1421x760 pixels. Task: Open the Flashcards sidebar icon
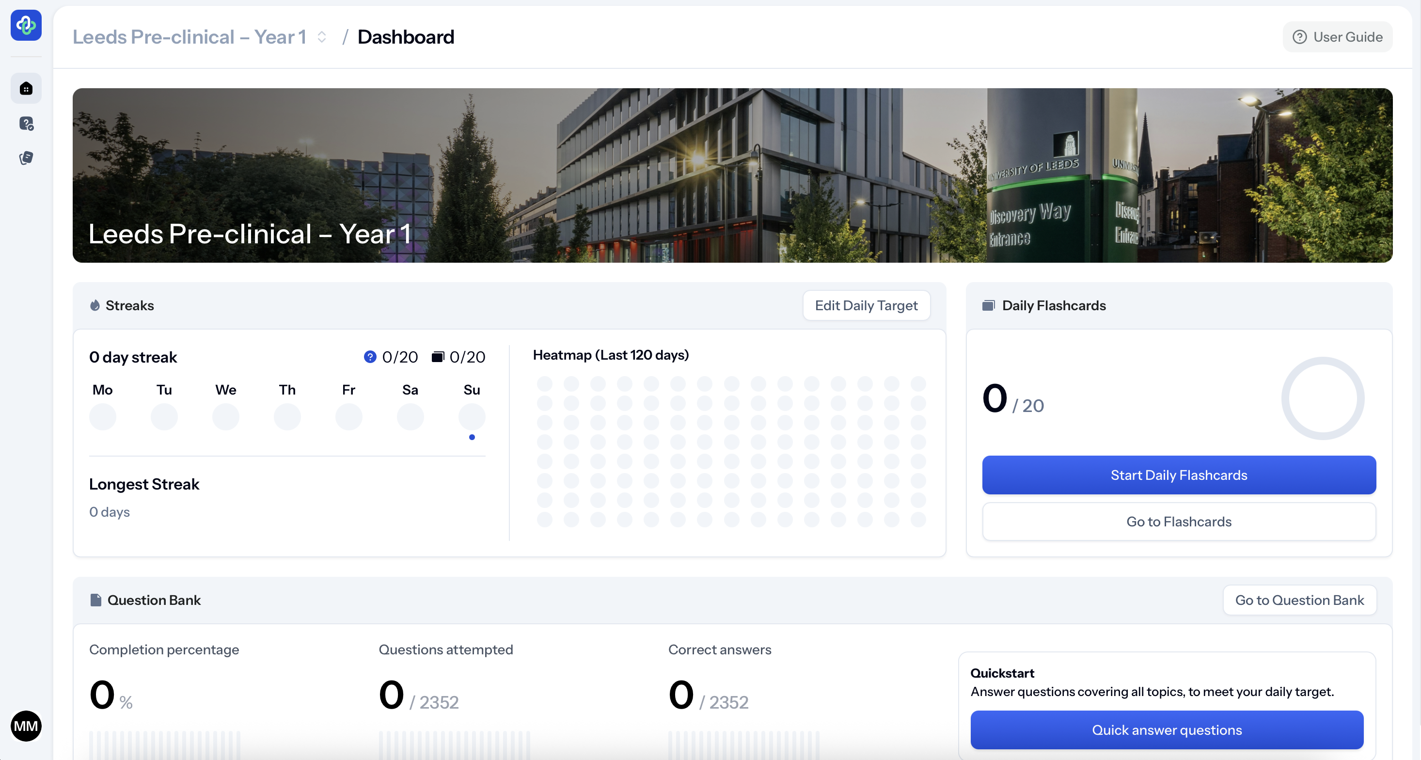[x=26, y=158]
